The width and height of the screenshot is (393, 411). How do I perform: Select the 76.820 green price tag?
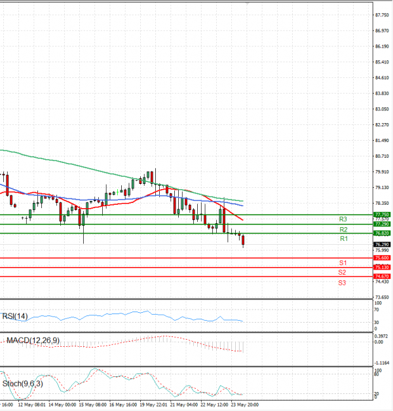pyautogui.click(x=382, y=233)
